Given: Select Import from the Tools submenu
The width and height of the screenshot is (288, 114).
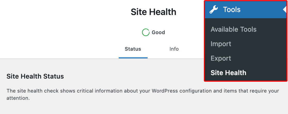Looking at the screenshot, I should coord(221,44).
